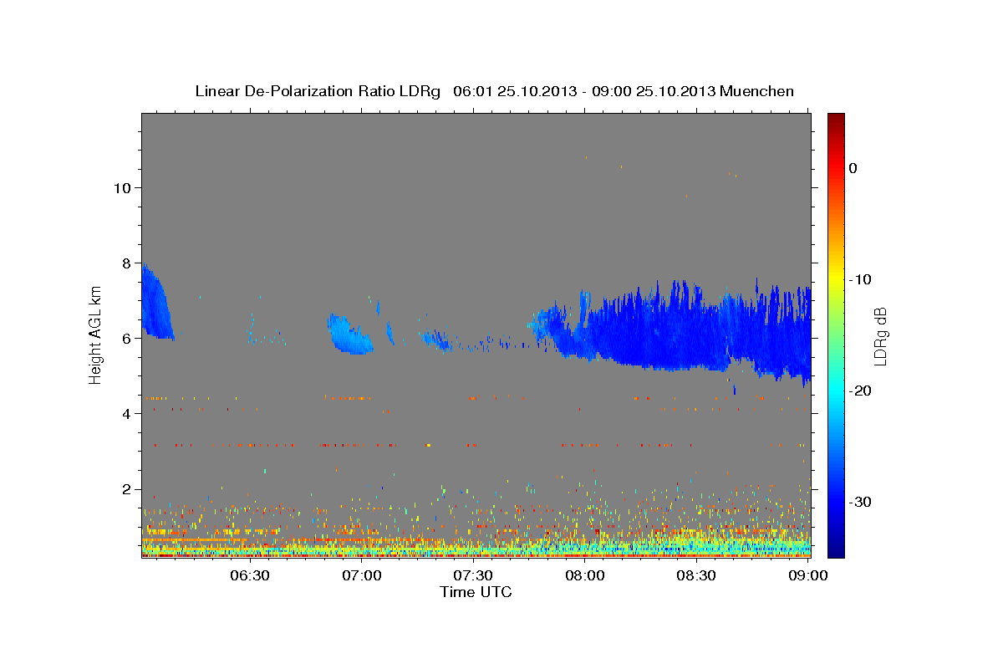Image resolution: width=1003 pixels, height=669 pixels.
Task: Click the 09:00 time tick label
Action: (808, 575)
